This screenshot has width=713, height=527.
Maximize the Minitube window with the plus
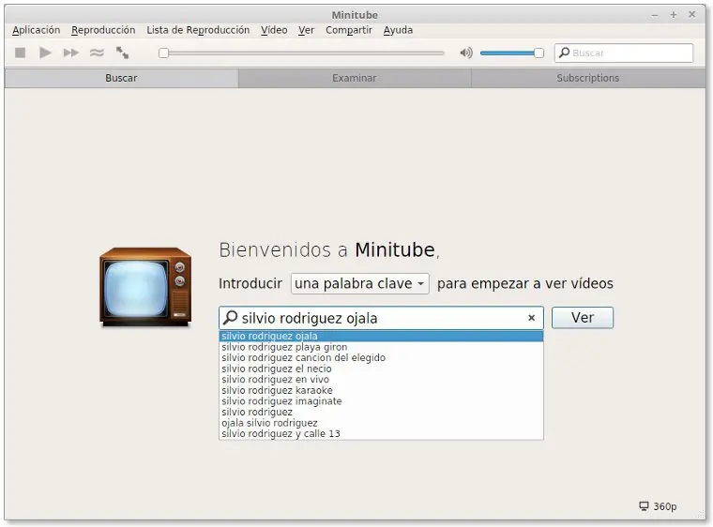click(674, 15)
